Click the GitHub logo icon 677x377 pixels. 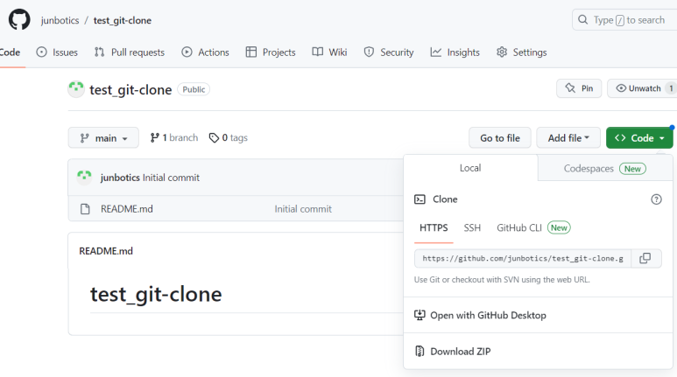pos(19,20)
